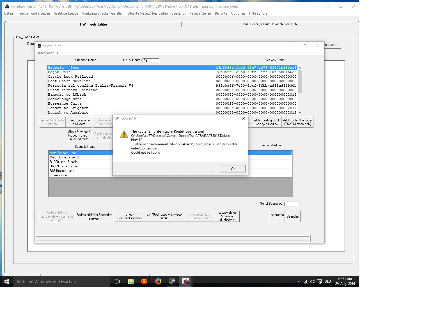
Task: Click List Stock used with wagon numbers
Action: click(165, 216)
